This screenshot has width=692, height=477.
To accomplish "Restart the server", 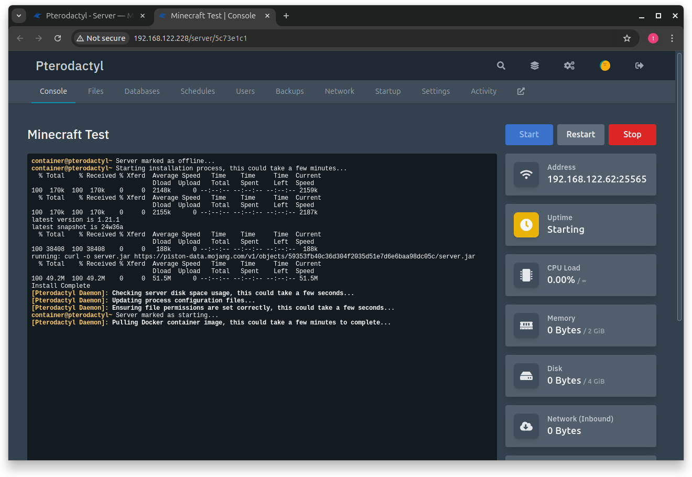I will 580,135.
